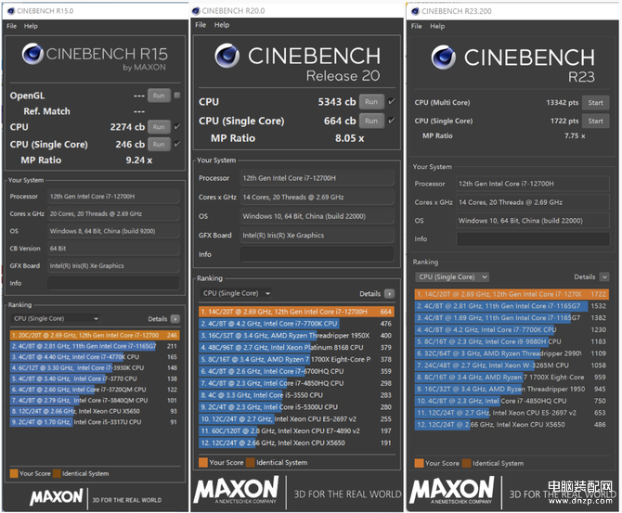The height and width of the screenshot is (513, 622).
Task: Open the R20 ranking CPU (Single Core) dropdown
Action: [x=236, y=293]
